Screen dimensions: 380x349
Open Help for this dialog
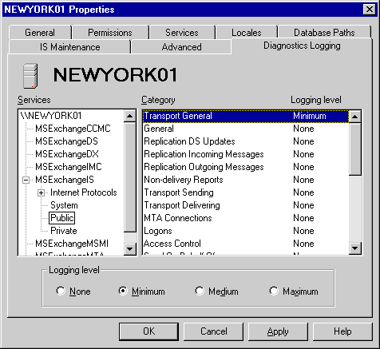click(342, 331)
